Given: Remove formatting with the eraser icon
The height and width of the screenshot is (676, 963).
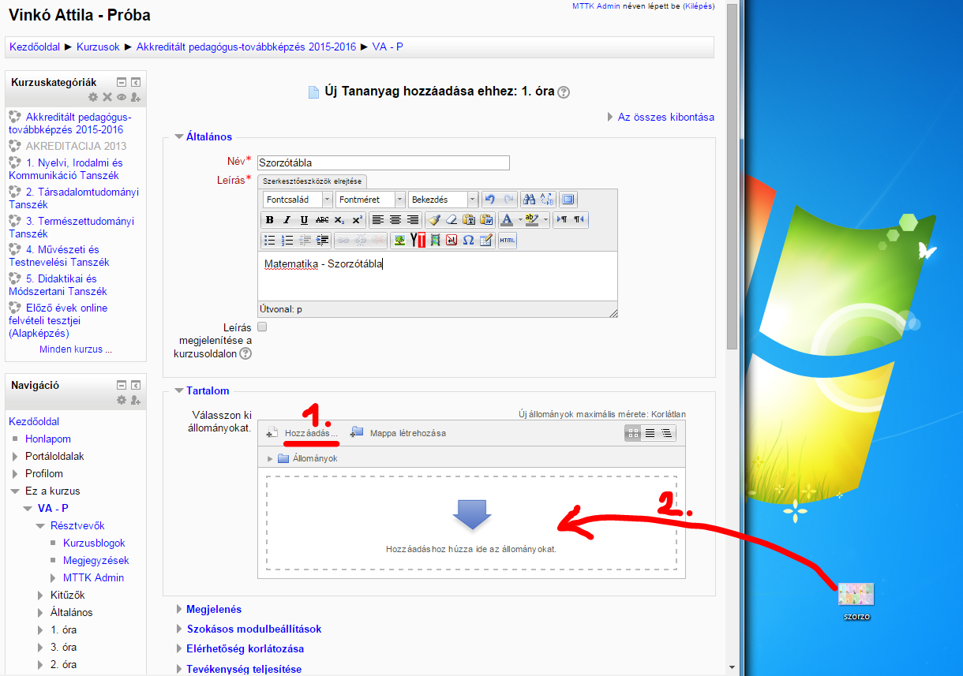Looking at the screenshot, I should coord(452,220).
